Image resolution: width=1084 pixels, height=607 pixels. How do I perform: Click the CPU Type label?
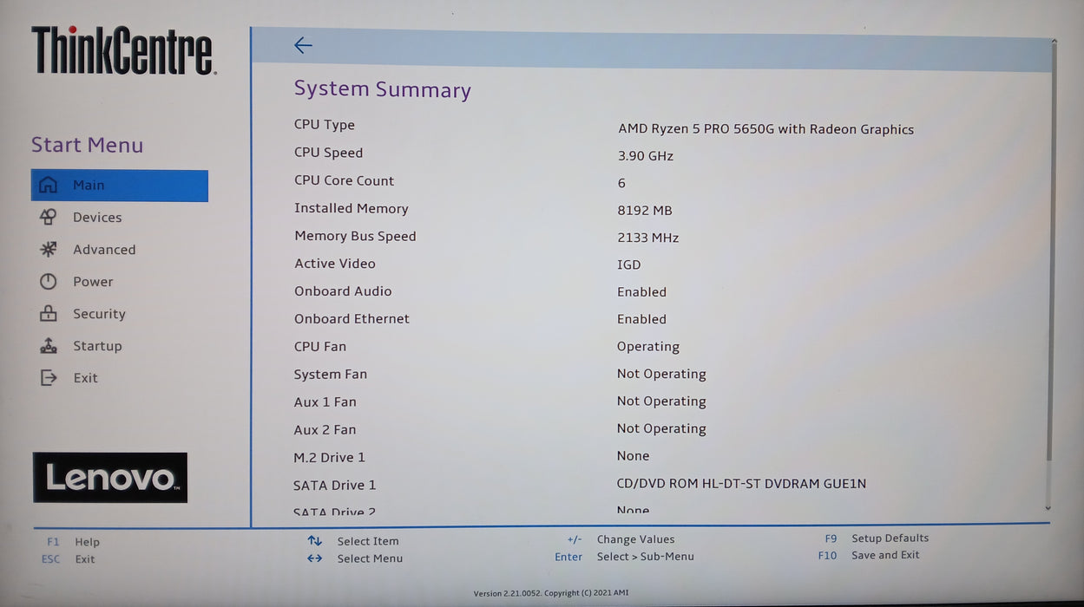[x=325, y=125]
